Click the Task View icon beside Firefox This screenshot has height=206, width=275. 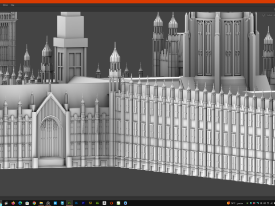point(6,203)
